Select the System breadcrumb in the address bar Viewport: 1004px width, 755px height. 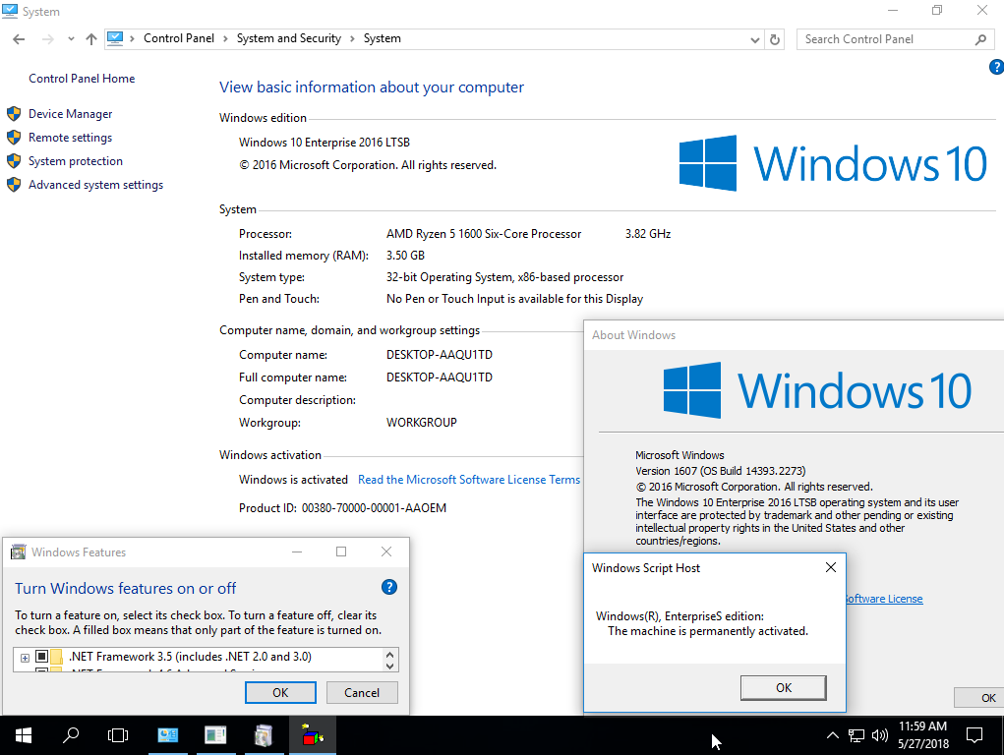click(x=383, y=38)
